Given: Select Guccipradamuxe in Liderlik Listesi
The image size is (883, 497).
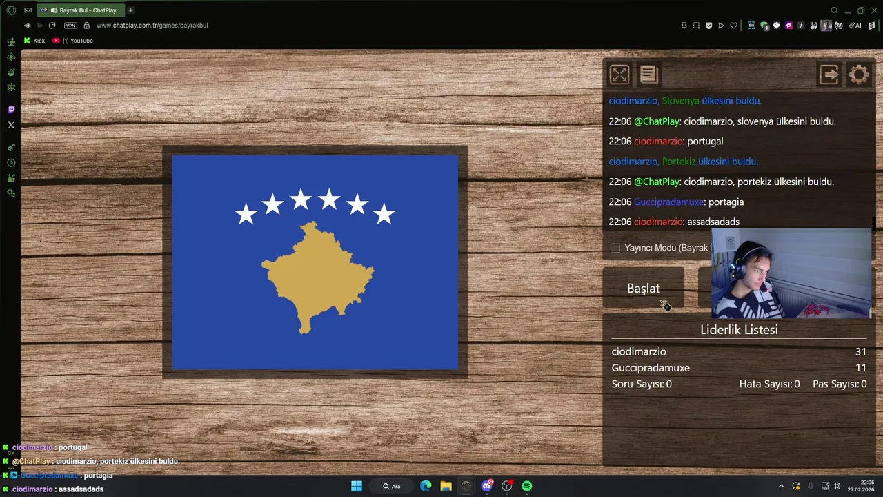Looking at the screenshot, I should 651,368.
